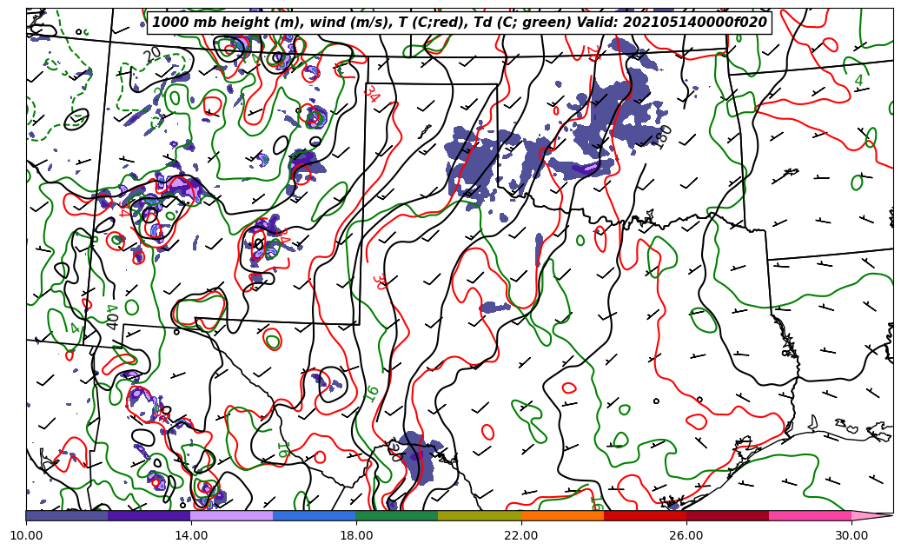Click the lavender 14–16 colorbar segment
The height and width of the screenshot is (550, 901).
point(232,515)
